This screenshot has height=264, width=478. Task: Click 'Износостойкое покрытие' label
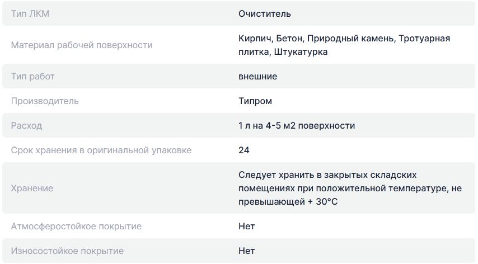tap(67, 251)
